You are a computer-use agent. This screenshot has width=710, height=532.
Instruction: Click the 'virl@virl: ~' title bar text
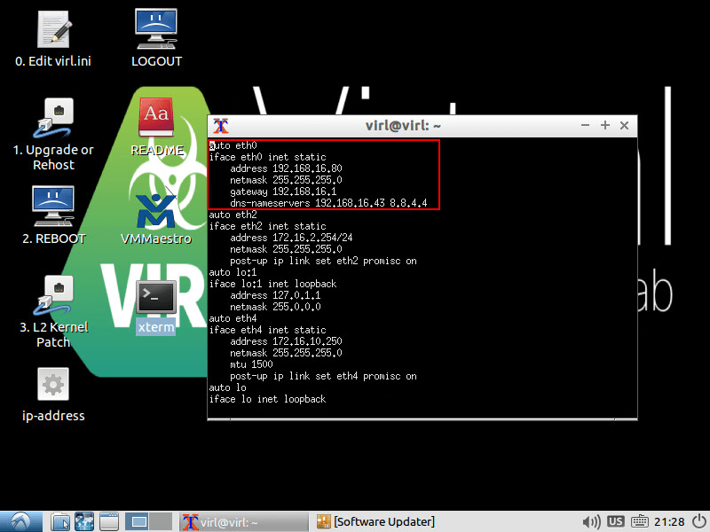pos(403,125)
